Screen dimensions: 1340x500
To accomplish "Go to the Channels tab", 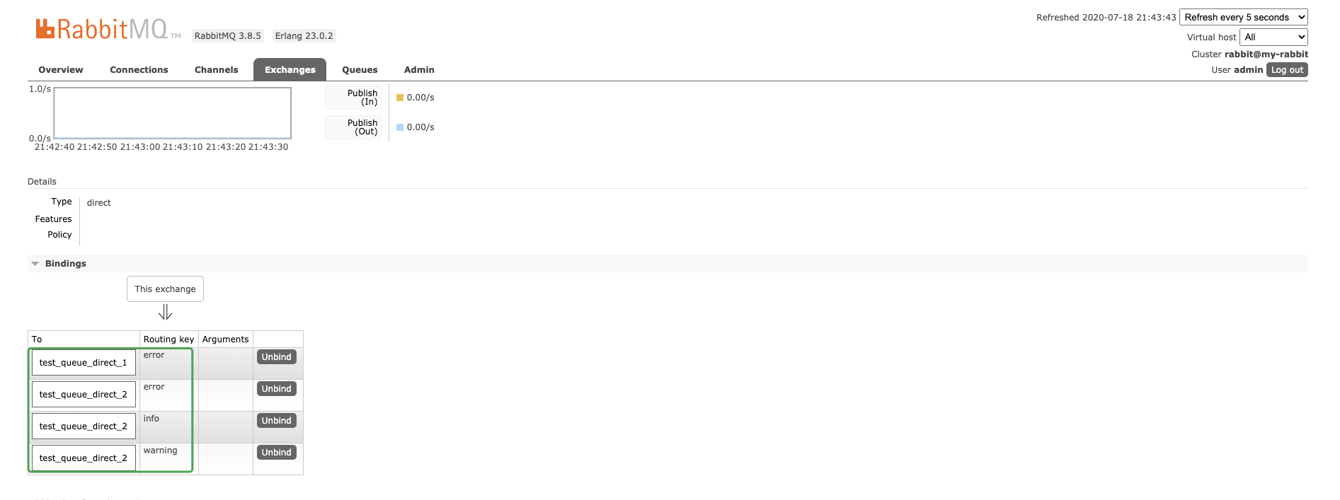I will [x=216, y=70].
